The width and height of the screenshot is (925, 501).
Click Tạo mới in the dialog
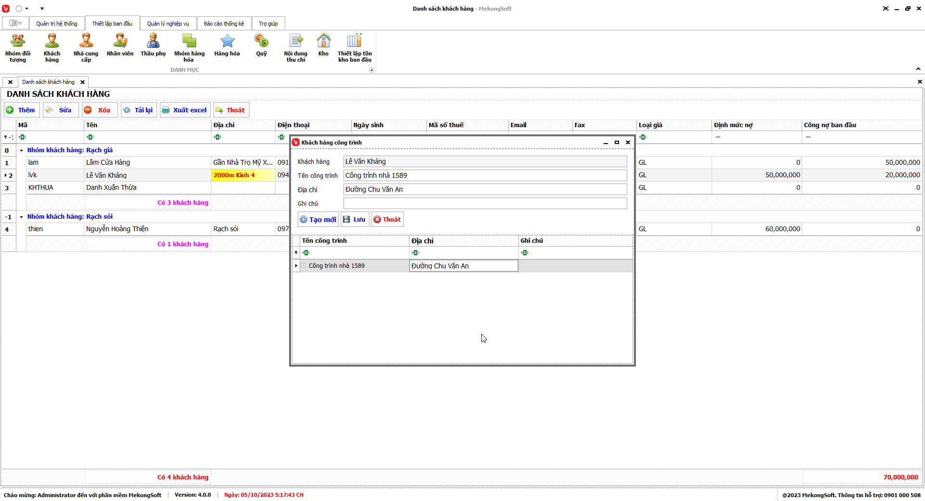(x=318, y=220)
